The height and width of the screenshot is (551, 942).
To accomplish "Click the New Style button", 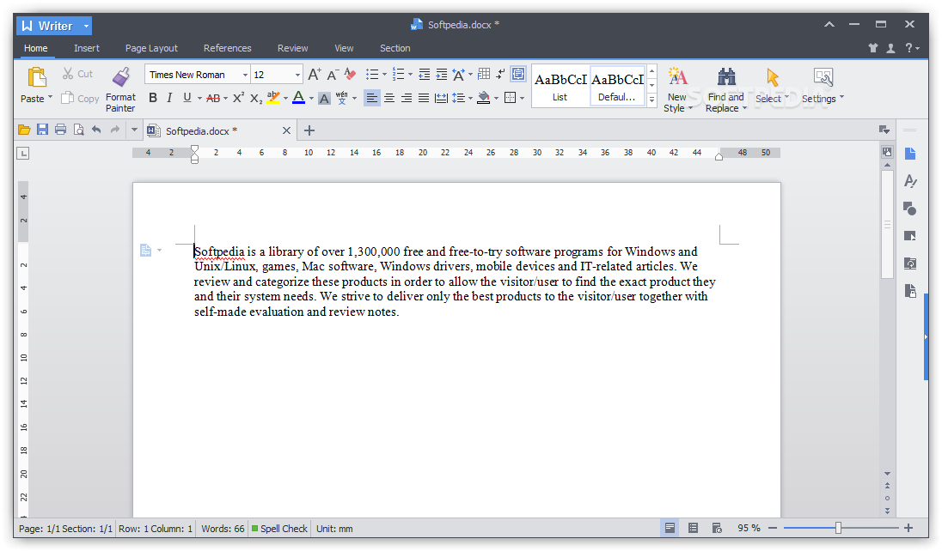I will [677, 89].
